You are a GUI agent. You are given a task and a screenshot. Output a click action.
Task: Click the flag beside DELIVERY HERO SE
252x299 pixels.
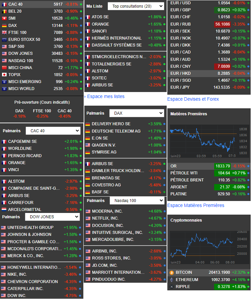88,124
